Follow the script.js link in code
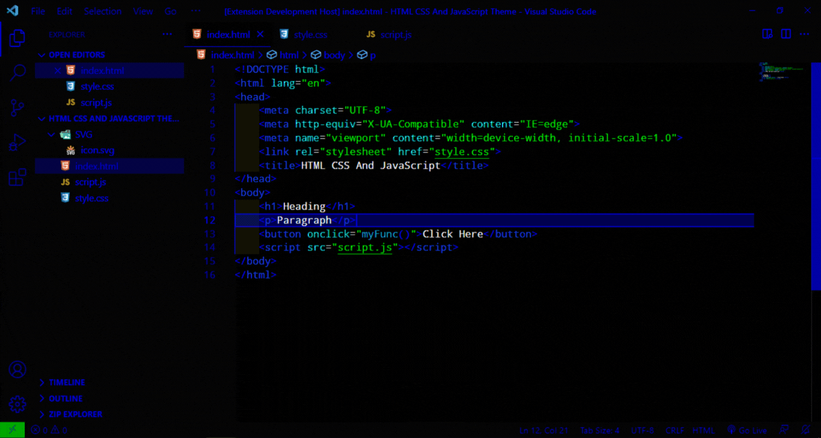821x438 pixels. pyautogui.click(x=365, y=247)
